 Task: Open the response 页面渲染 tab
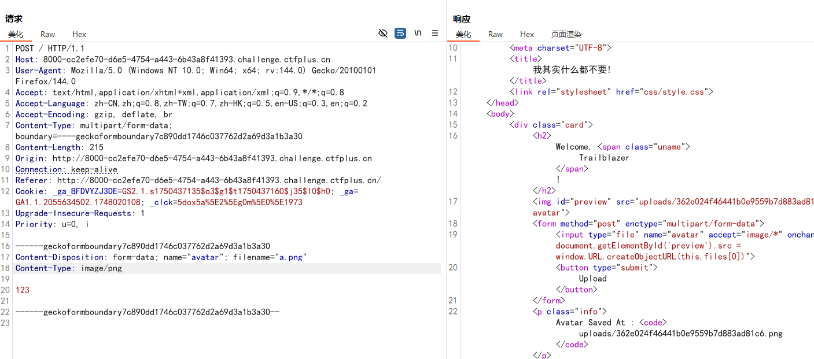pos(566,35)
